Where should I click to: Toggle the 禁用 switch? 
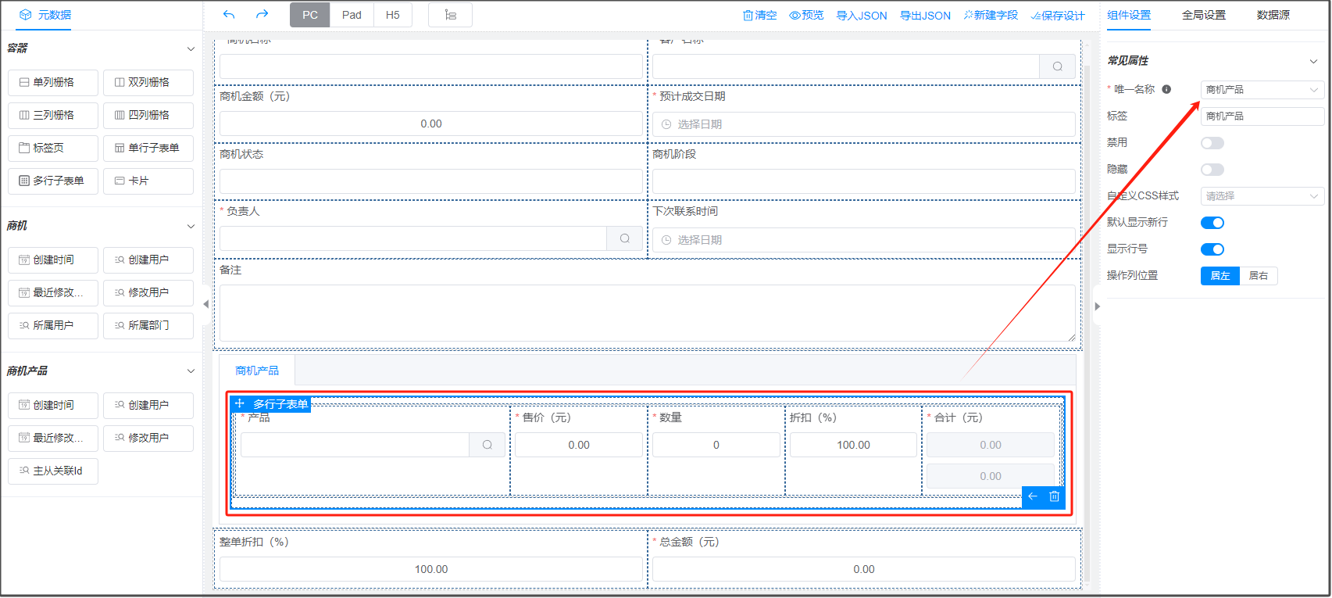tap(1212, 143)
